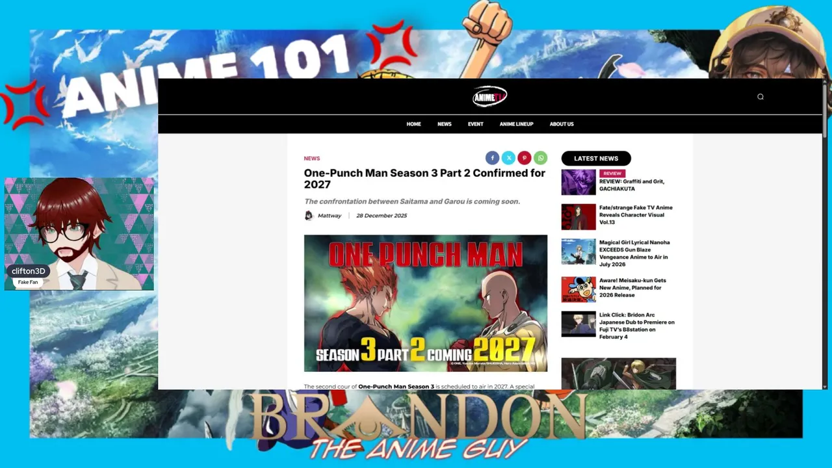Click the 28 December 2025 date text

[x=382, y=216]
